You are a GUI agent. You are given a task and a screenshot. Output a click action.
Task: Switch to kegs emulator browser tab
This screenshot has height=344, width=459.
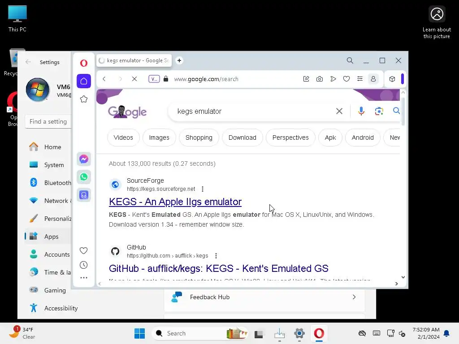(x=134, y=60)
